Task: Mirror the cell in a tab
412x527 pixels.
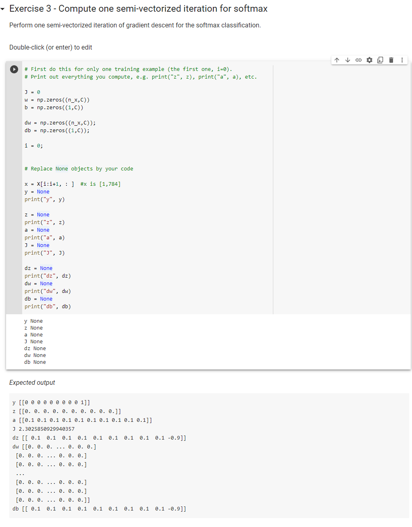Action: [380, 60]
